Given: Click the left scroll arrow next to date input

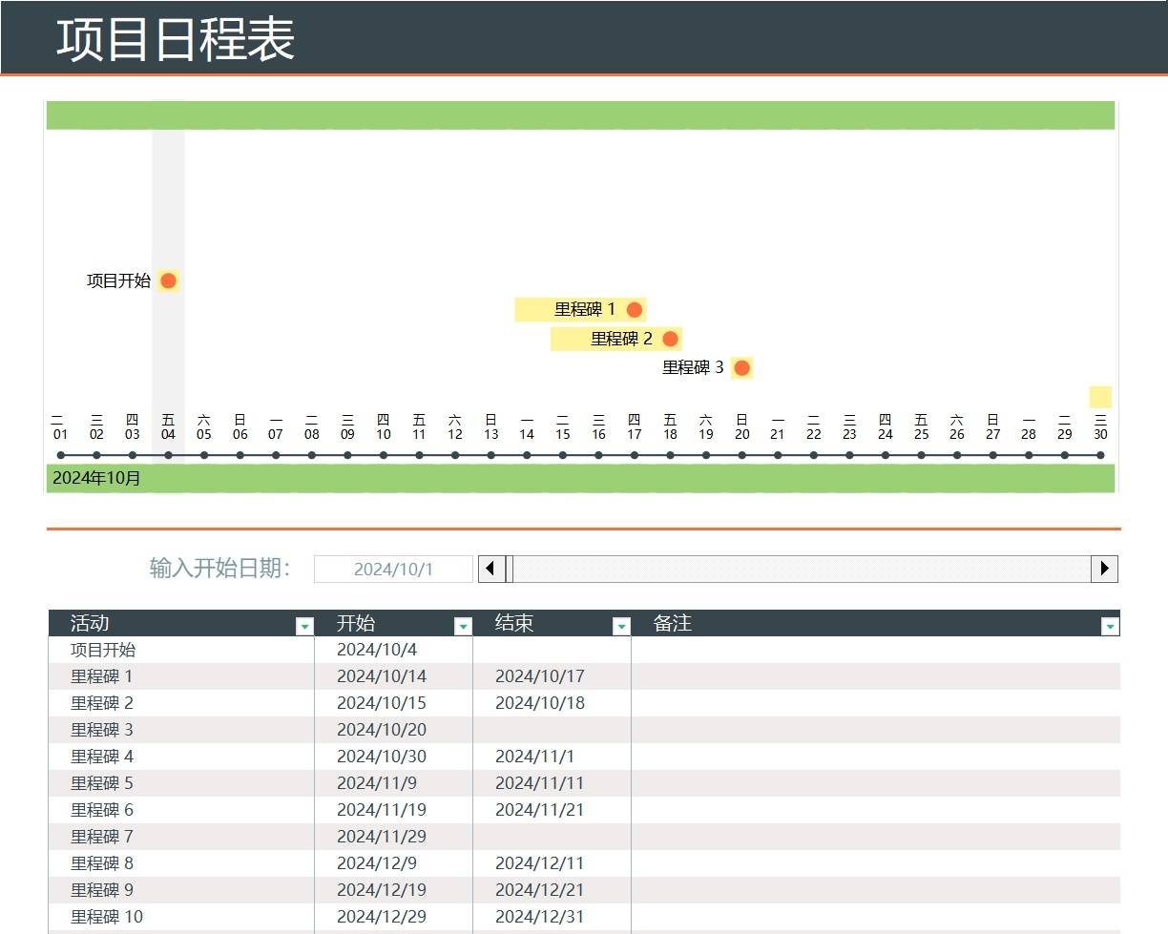Looking at the screenshot, I should tap(490, 568).
